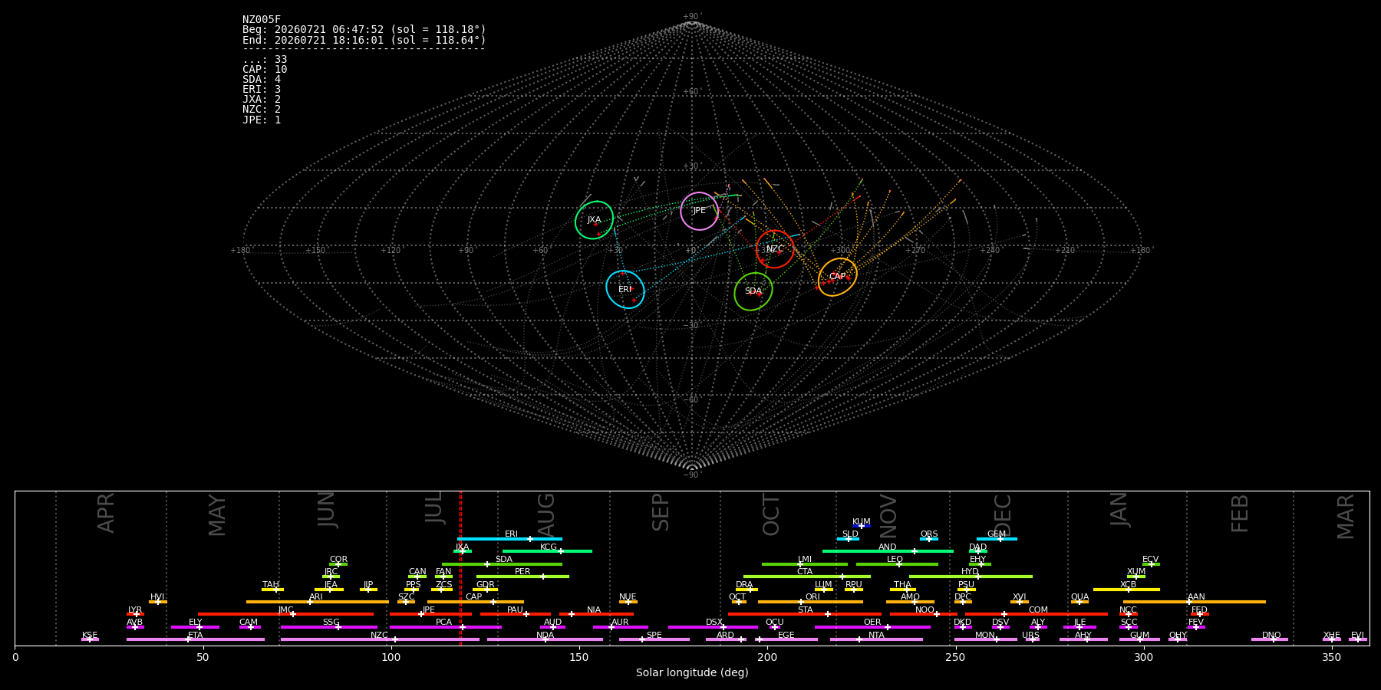Click the green JXA radiant circle
This screenshot has width=1381, height=690.
click(x=595, y=220)
